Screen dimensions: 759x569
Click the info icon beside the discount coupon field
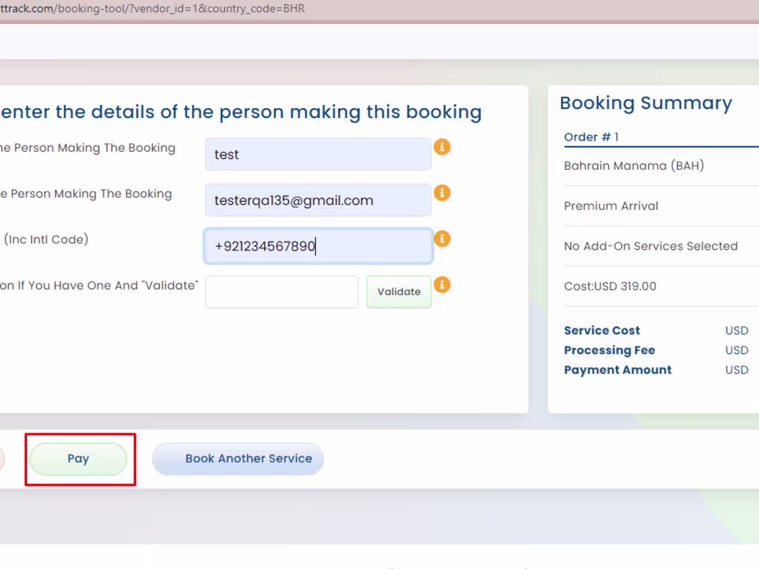[x=442, y=284]
